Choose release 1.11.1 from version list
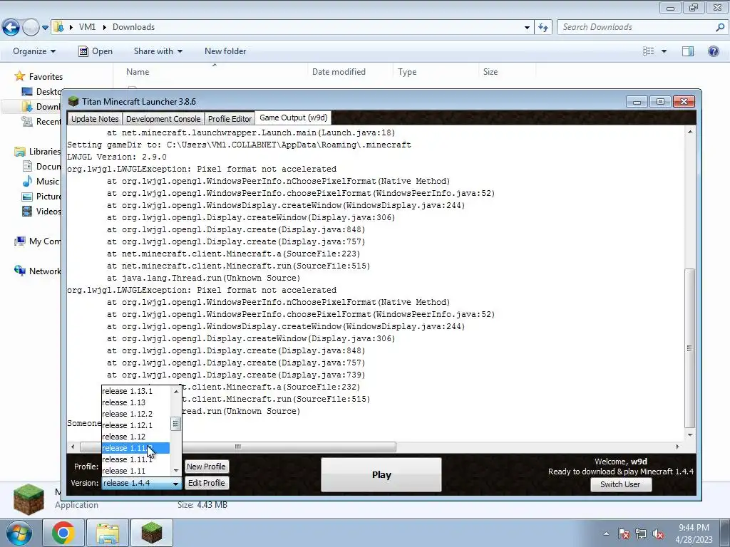This screenshot has width=730, height=547. tap(135, 459)
